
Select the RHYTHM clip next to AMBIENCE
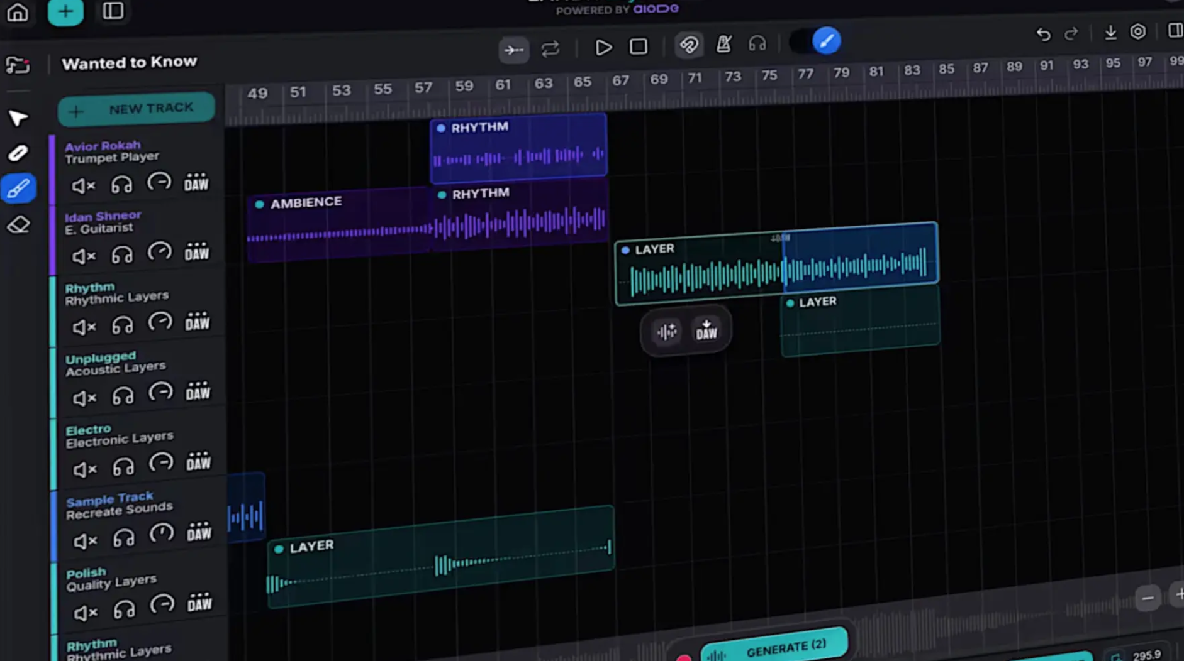click(520, 216)
